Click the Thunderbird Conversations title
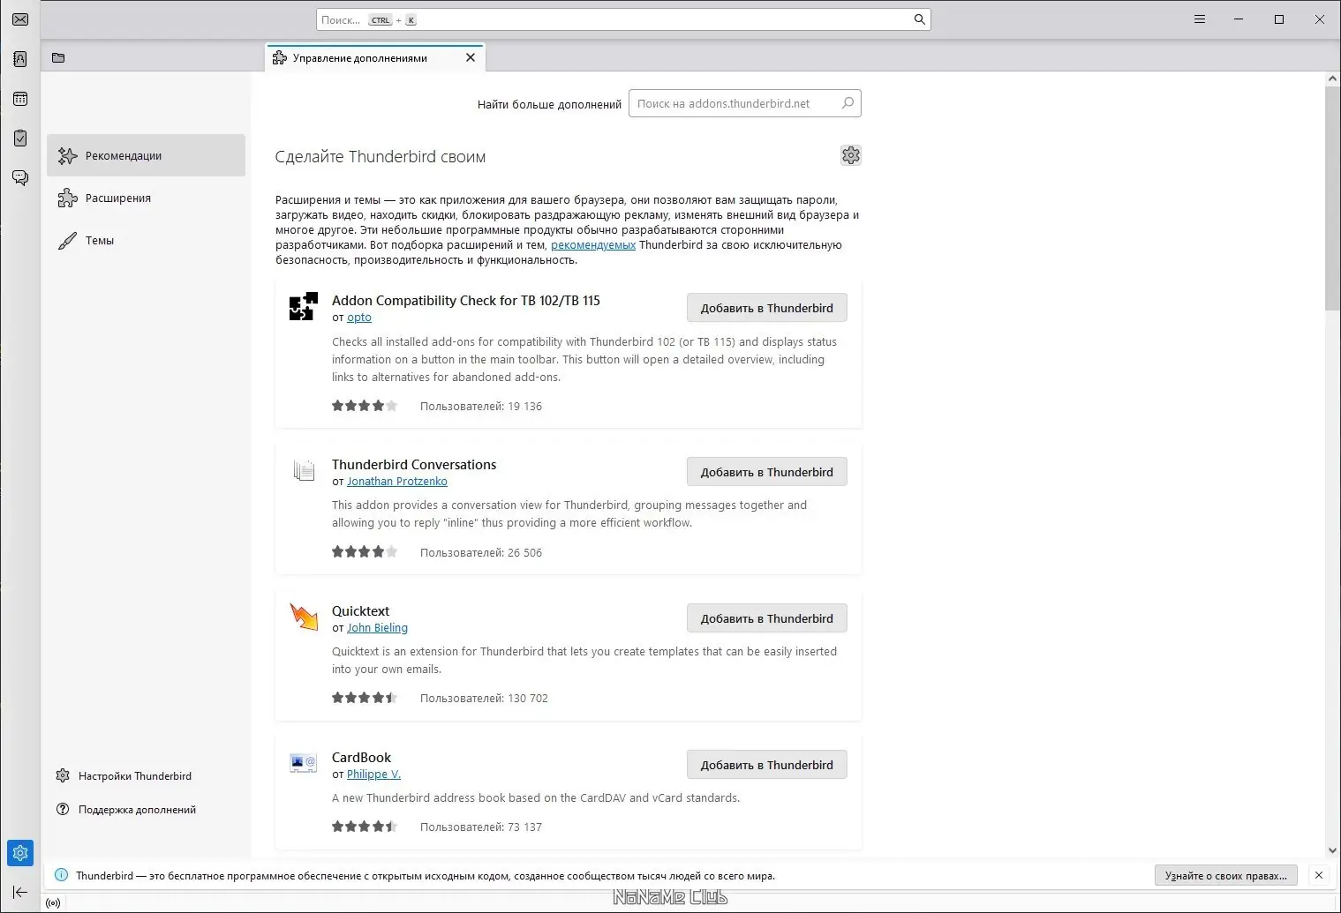The height and width of the screenshot is (913, 1341). coord(414,465)
